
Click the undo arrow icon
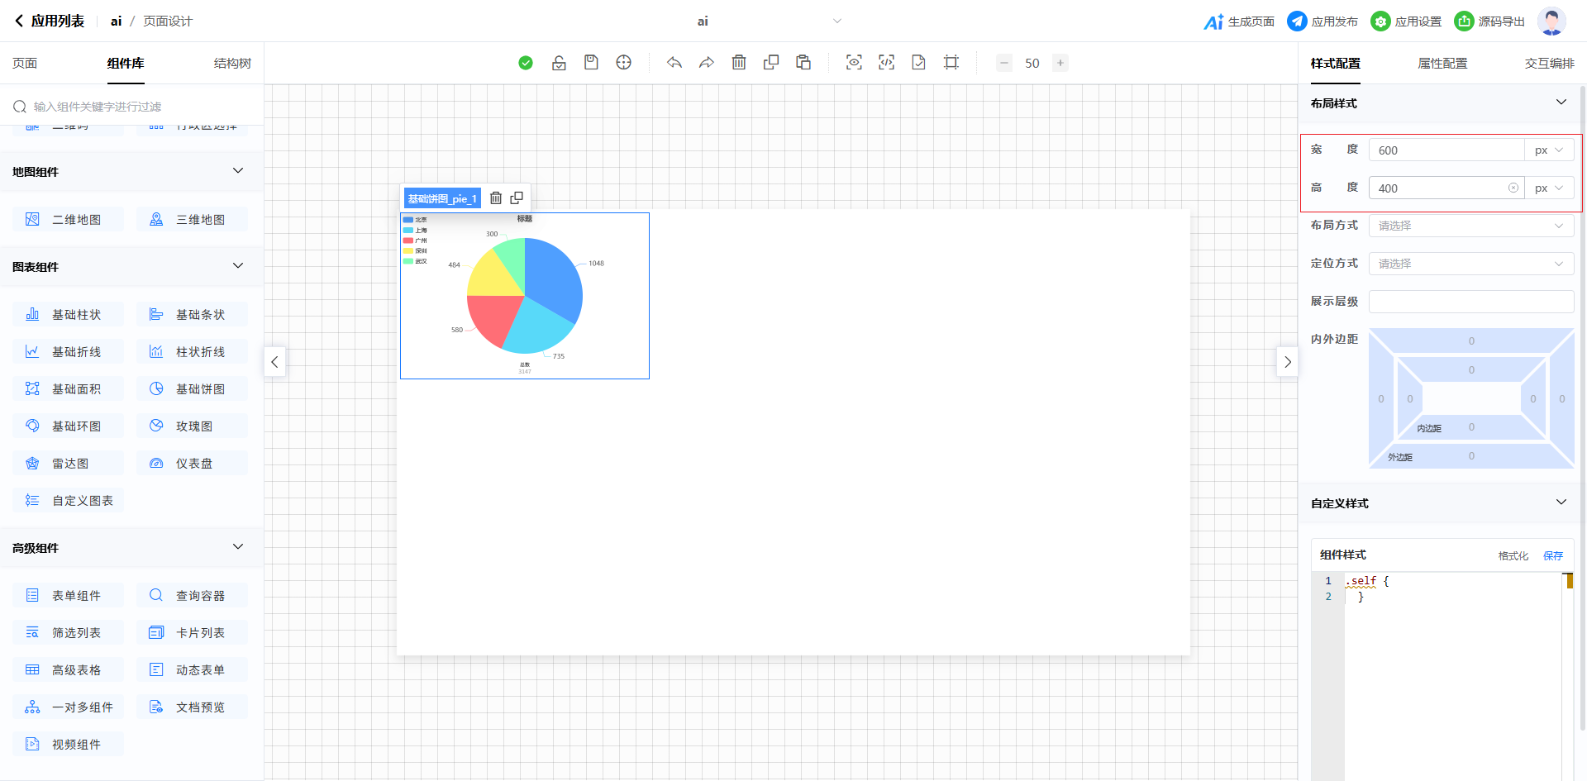click(x=674, y=63)
